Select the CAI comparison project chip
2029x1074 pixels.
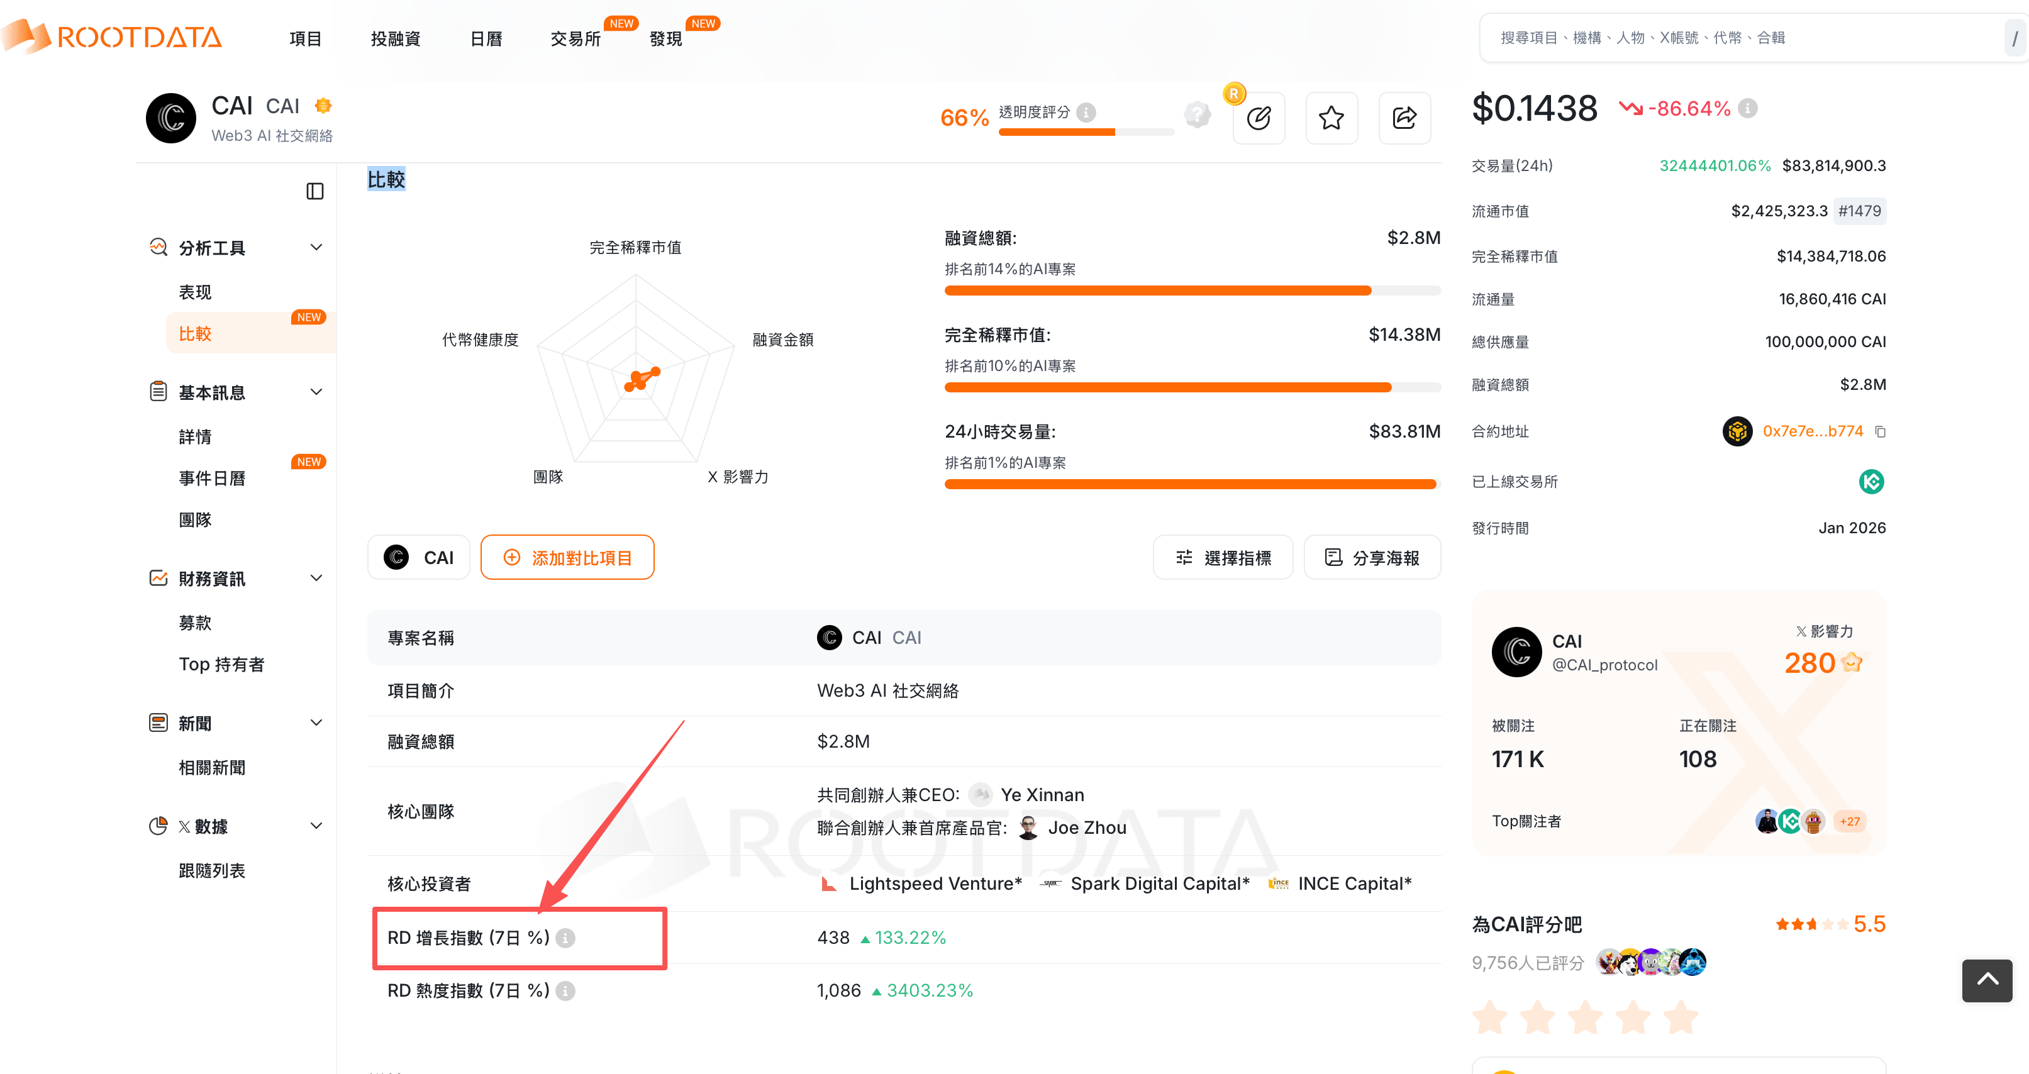pyautogui.click(x=419, y=558)
